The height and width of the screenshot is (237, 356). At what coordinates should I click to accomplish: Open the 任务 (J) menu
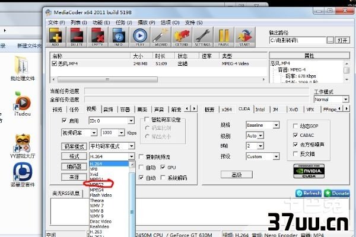[124, 23]
